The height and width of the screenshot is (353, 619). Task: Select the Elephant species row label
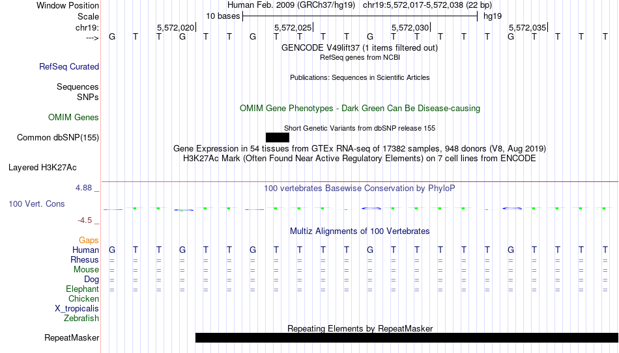pyautogui.click(x=83, y=289)
